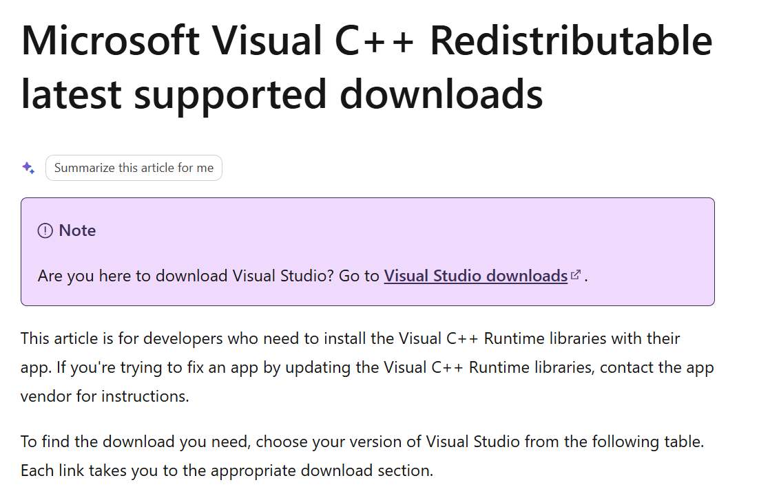The width and height of the screenshot is (759, 498).
Task: Click the page title Microsoft Visual C++ Redistributable
Action: click(x=366, y=67)
